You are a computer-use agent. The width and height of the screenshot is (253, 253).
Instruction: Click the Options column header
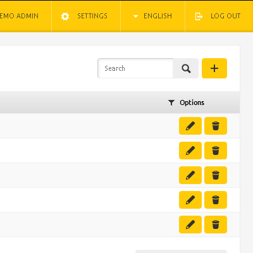click(192, 102)
